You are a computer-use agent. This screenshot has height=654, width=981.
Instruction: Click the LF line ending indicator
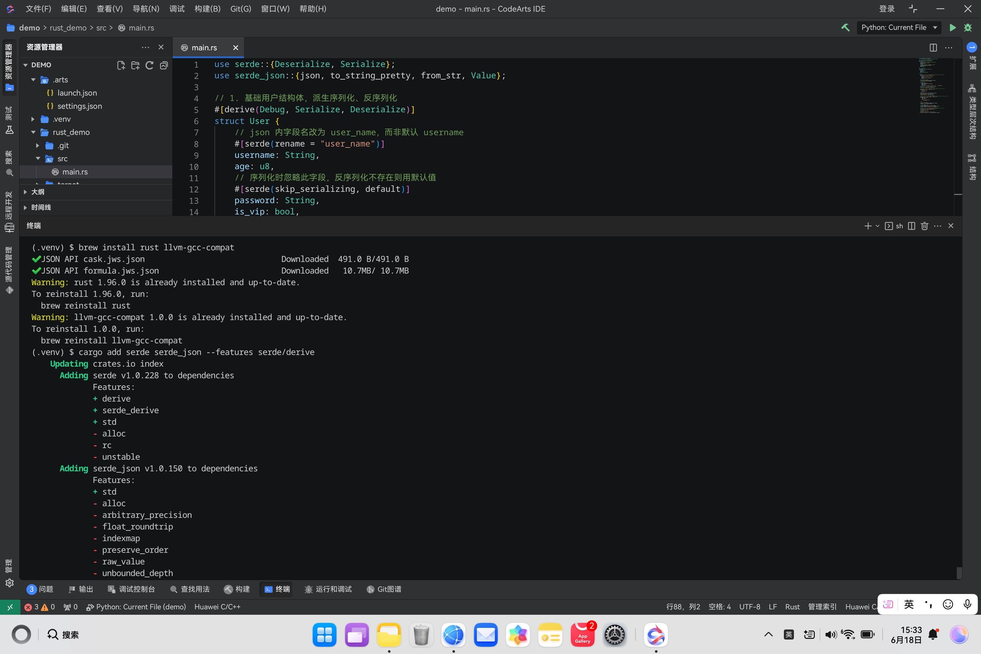point(773,607)
